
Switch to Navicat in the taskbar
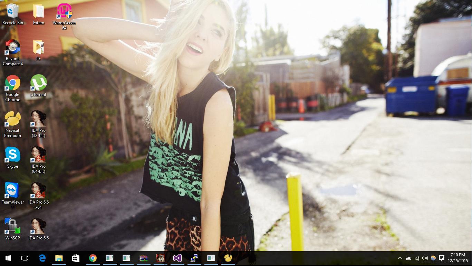coord(228,258)
